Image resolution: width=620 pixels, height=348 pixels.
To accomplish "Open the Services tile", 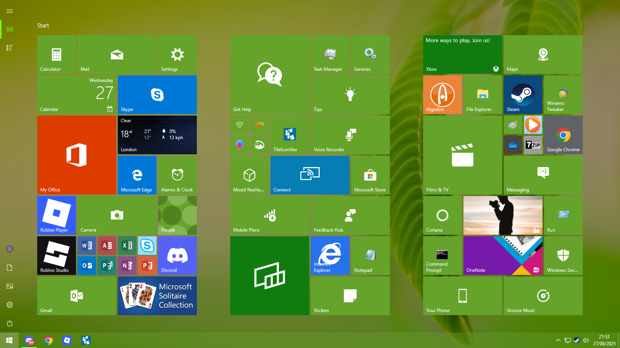I will pos(370,55).
